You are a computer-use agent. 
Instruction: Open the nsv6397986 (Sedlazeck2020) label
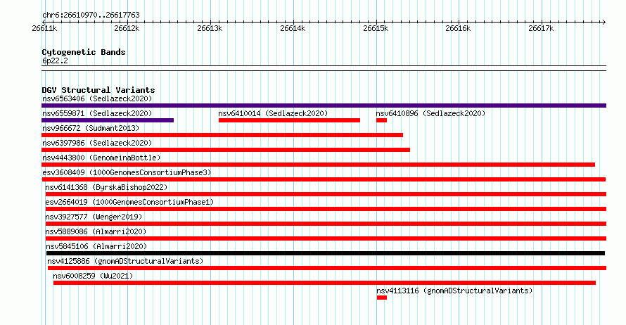pos(97,143)
